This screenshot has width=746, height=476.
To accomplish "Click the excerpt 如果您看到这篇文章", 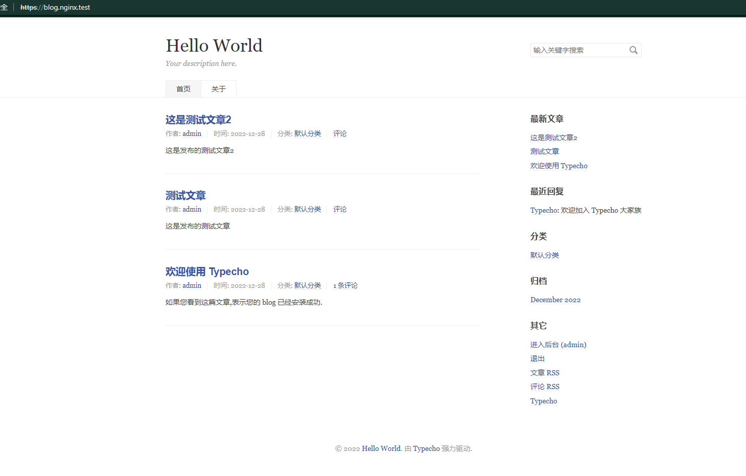I will pyautogui.click(x=244, y=302).
